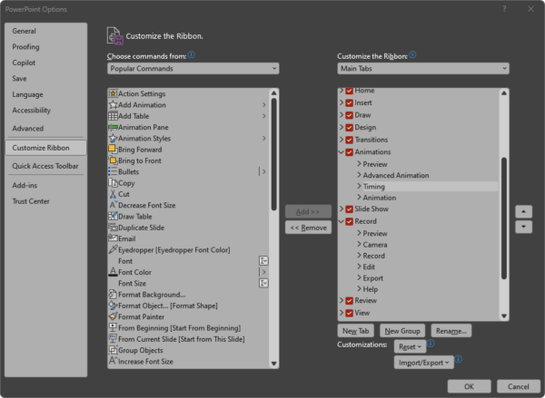The width and height of the screenshot is (545, 398).
Task: Uncheck the Design tab checkbox
Action: coord(350,127)
